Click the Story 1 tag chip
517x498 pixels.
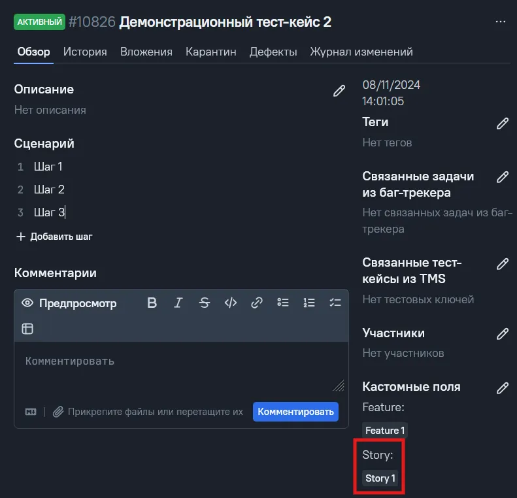coord(380,478)
